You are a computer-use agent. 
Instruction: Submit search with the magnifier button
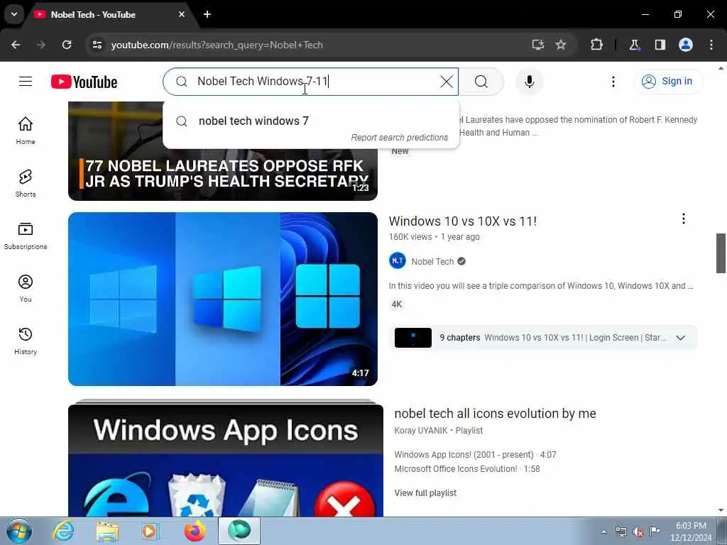[481, 82]
